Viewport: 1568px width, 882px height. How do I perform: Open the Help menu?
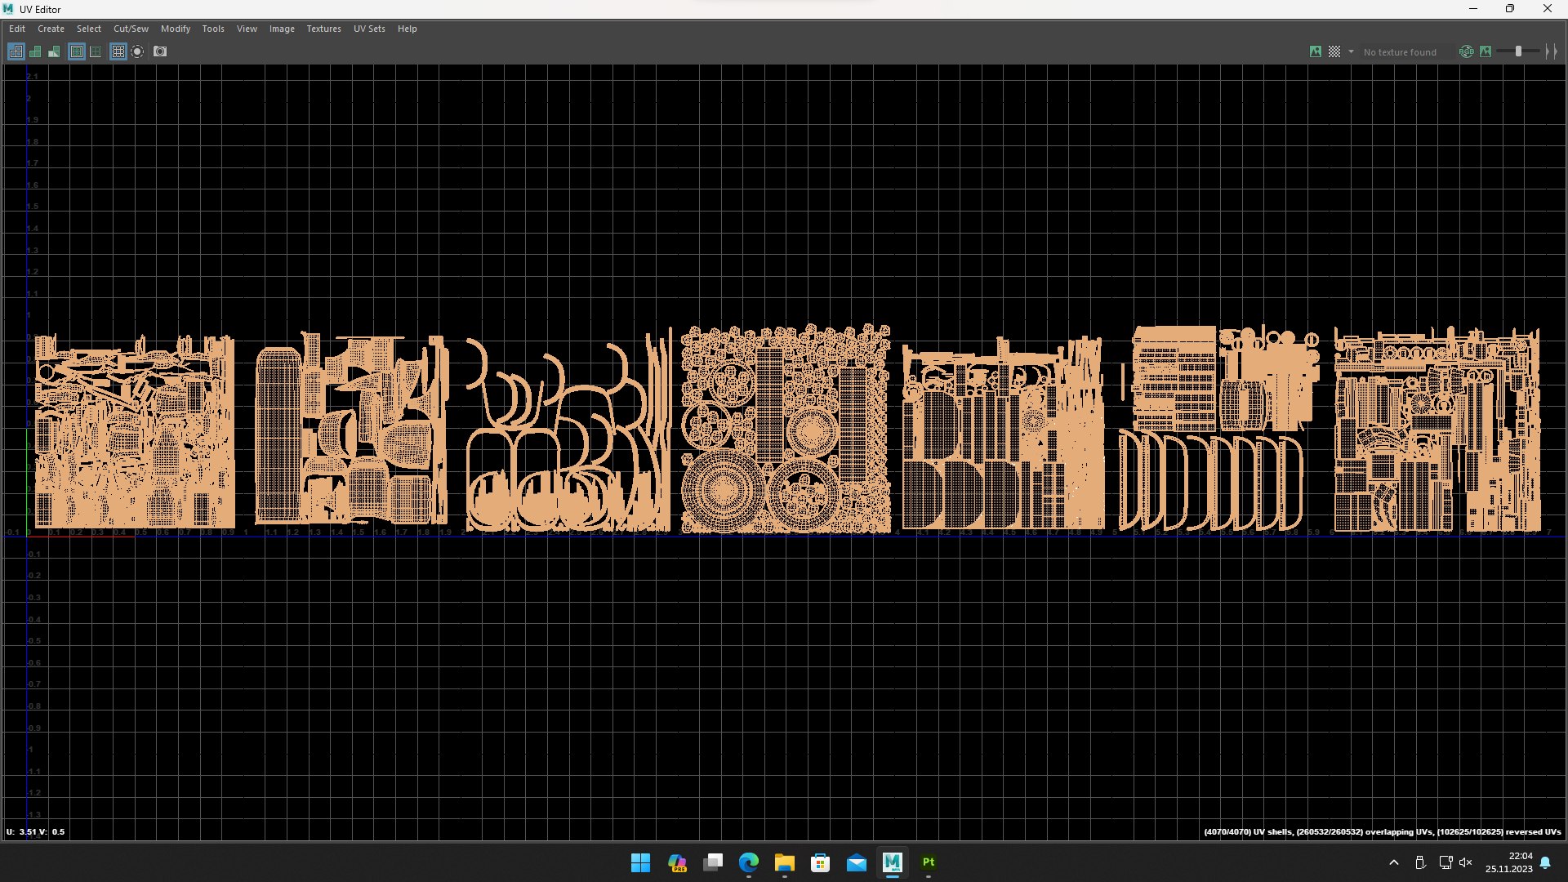coord(407,29)
